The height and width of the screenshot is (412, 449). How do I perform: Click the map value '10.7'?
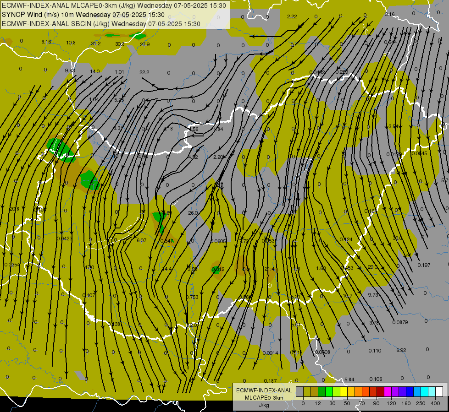point(347,296)
